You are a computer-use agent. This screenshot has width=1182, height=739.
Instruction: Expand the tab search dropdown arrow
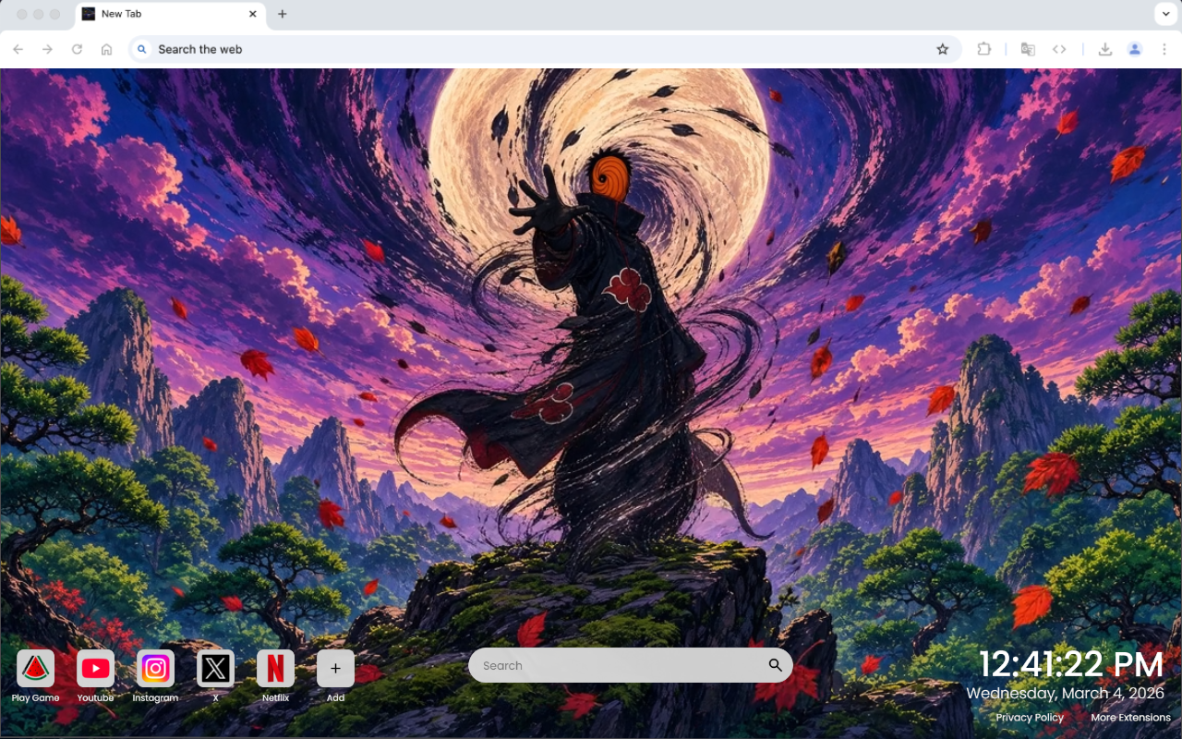coord(1164,14)
